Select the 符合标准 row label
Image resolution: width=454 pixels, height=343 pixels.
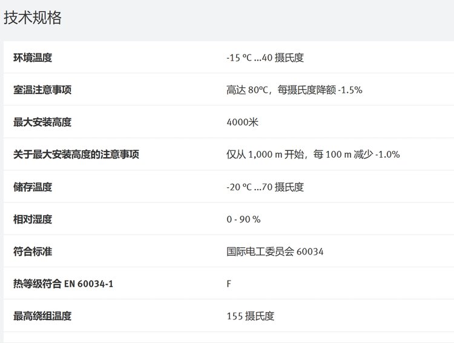point(33,251)
